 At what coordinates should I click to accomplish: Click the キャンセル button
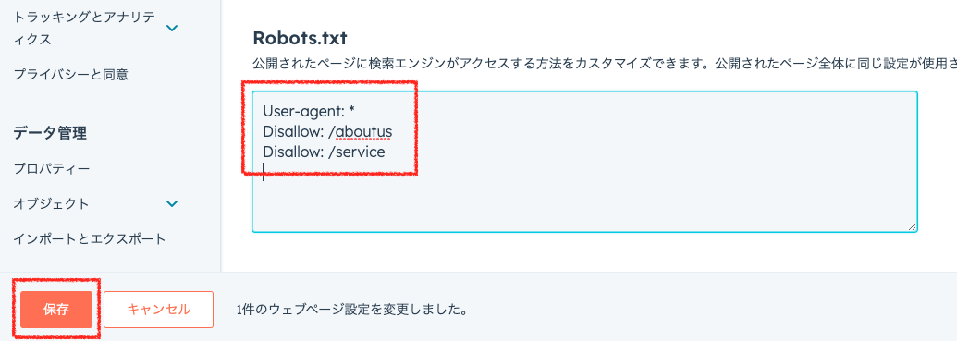tap(158, 310)
